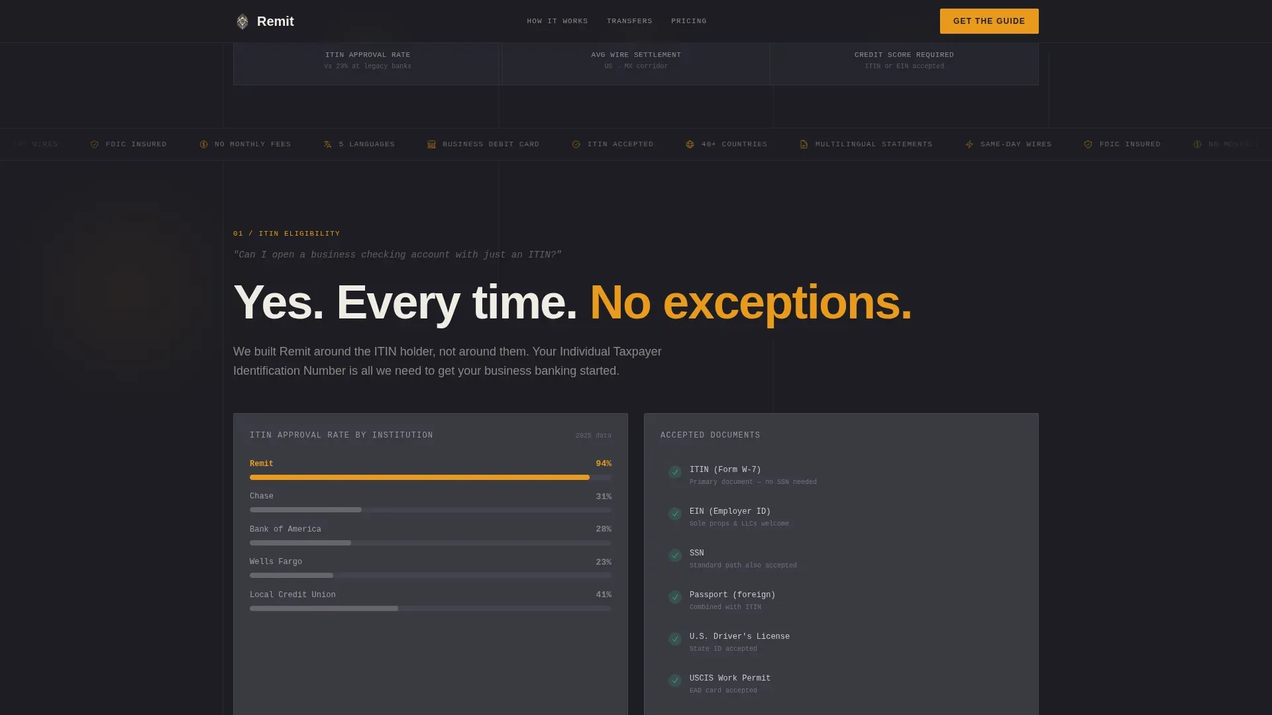Image resolution: width=1272 pixels, height=715 pixels.
Task: Click the 'Accepted Documents' heading
Action: point(710,435)
